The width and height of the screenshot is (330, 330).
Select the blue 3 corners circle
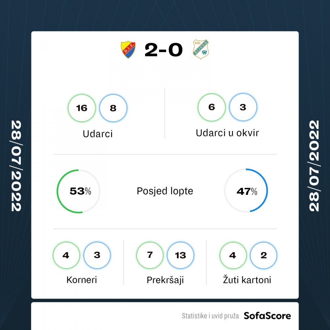click(x=97, y=255)
